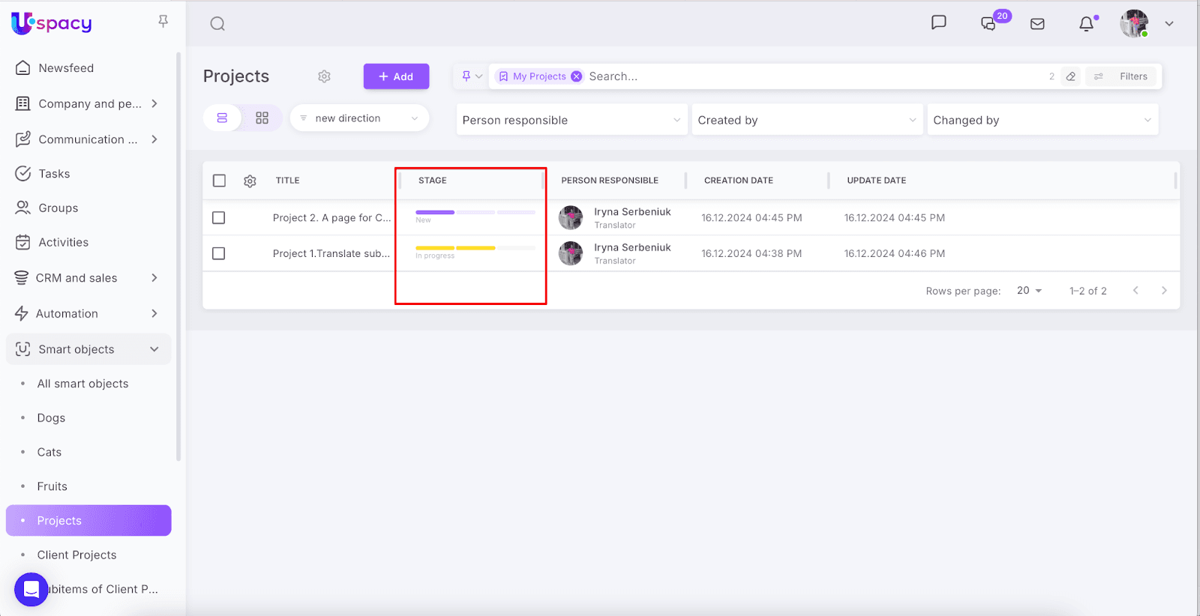Open the Person responsible dropdown
The image size is (1200, 616).
[x=571, y=120]
